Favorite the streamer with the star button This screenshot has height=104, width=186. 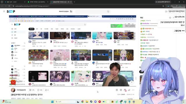pos(40,90)
